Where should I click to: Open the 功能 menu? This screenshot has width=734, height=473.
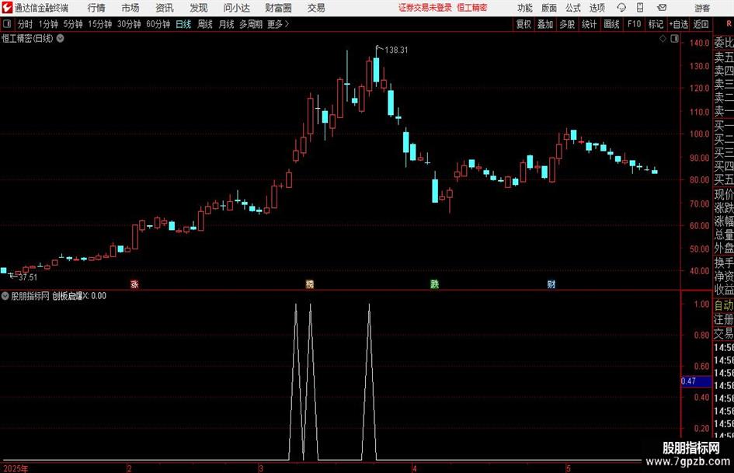(525, 8)
